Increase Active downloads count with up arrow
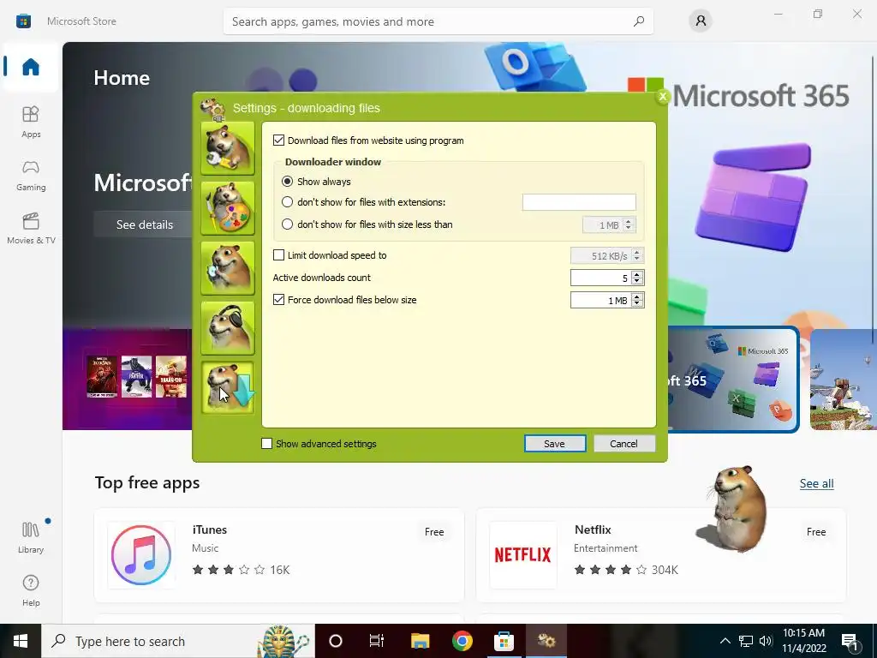 (x=637, y=275)
